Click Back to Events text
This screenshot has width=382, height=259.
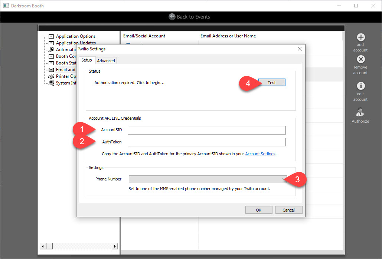pyautogui.click(x=193, y=17)
